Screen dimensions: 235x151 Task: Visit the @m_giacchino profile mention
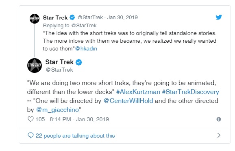pyautogui.click(x=58, y=110)
